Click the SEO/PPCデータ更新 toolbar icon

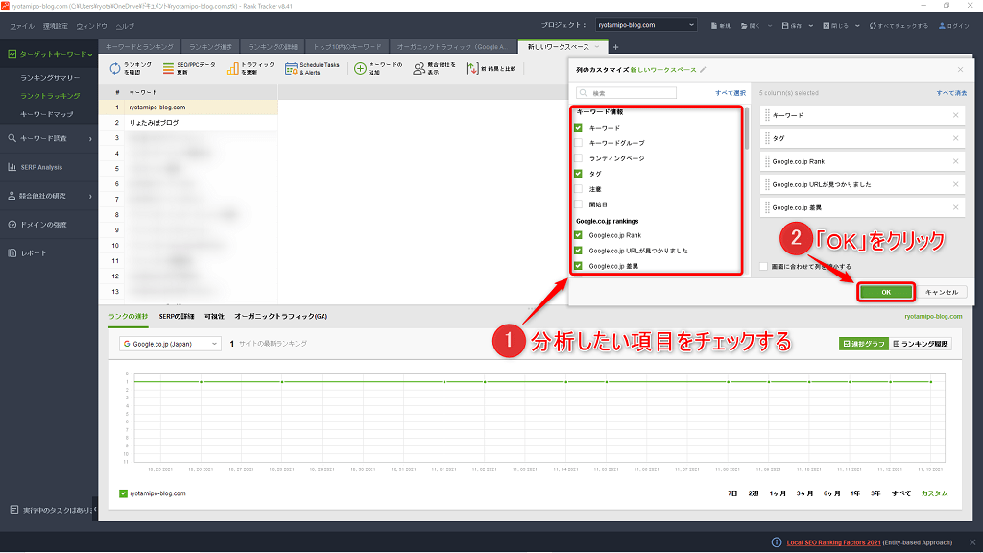(x=168, y=69)
